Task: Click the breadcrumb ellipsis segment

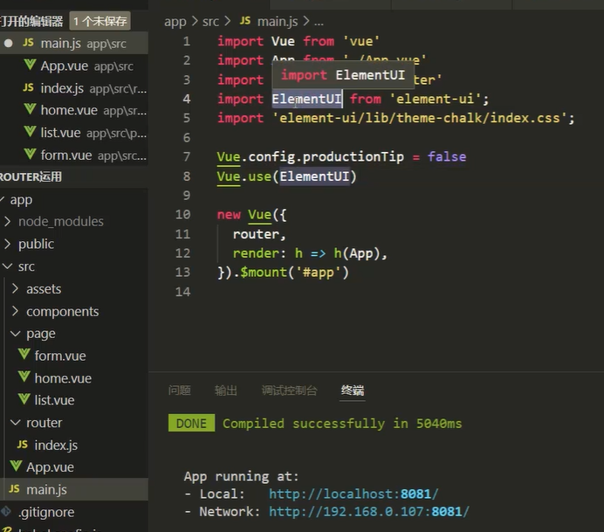Action: click(x=319, y=22)
